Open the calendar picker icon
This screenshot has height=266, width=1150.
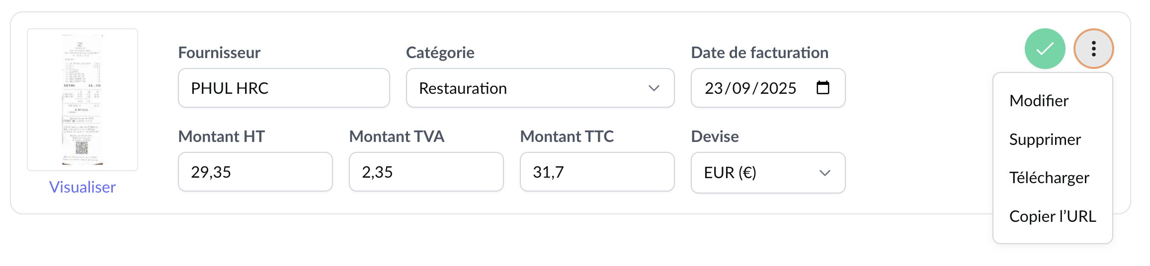(x=823, y=88)
